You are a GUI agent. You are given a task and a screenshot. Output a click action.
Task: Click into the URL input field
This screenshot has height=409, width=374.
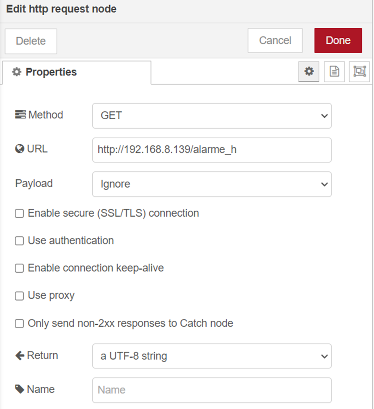click(212, 150)
